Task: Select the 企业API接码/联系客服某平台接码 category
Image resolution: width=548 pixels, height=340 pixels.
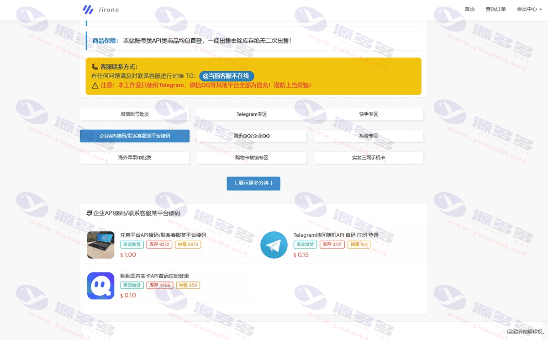Action: (x=135, y=136)
